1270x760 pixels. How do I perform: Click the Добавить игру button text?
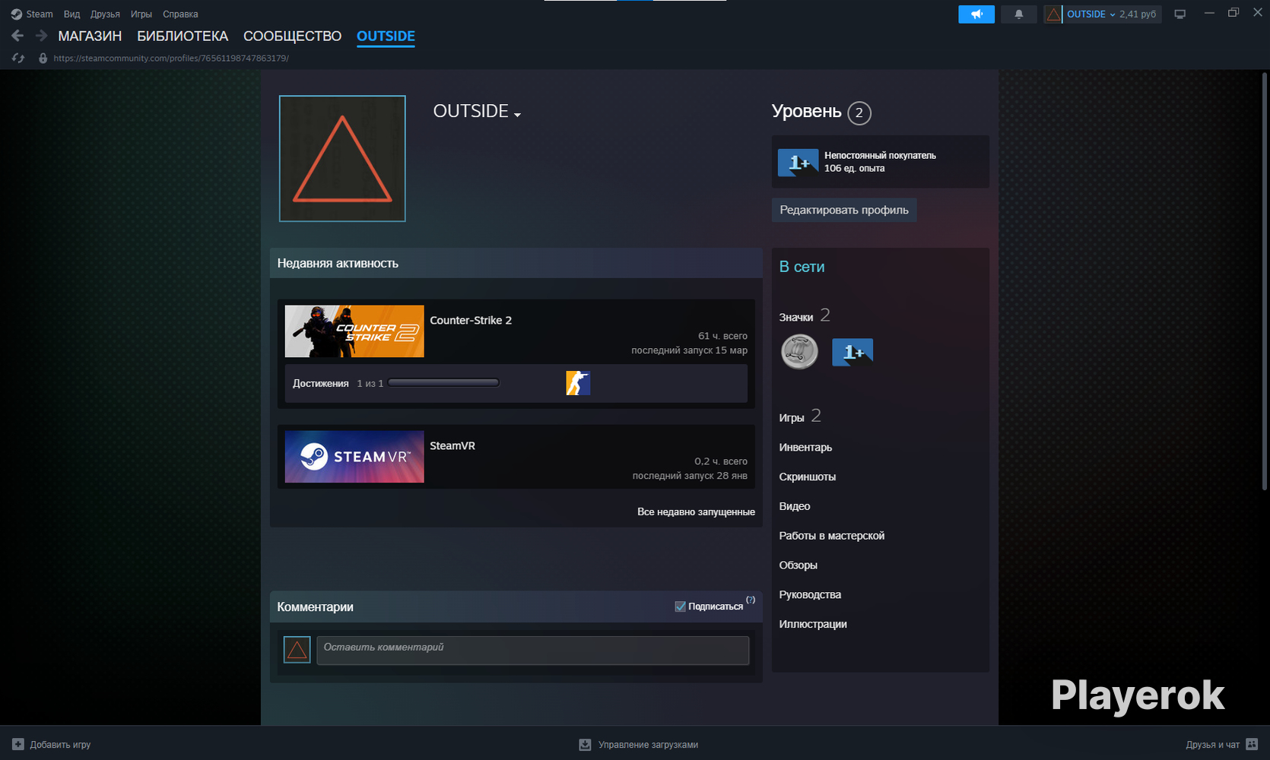click(60, 745)
